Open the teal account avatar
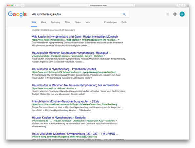This screenshot has height=148, width=195. [x=182, y=14]
